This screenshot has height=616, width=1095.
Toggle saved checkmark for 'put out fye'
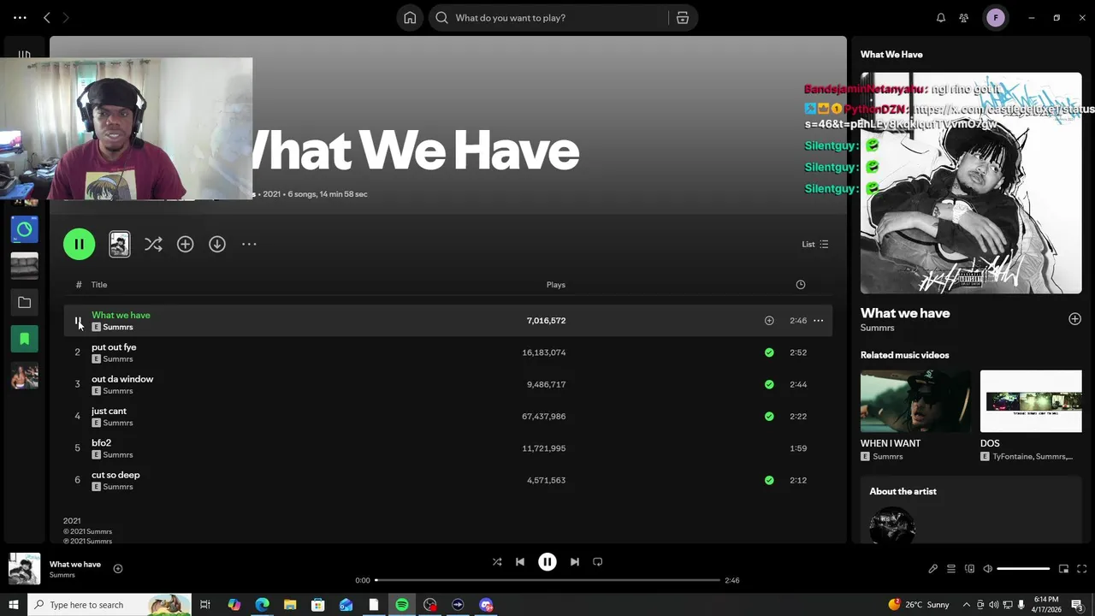[x=769, y=352]
